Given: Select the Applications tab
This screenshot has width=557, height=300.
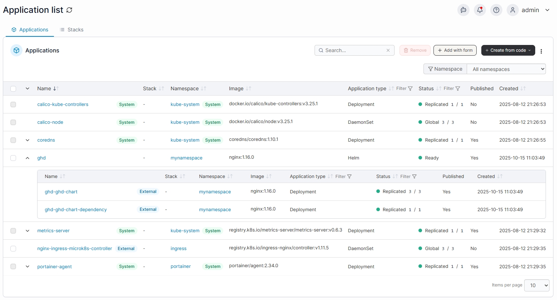Looking at the screenshot, I should pos(30,30).
